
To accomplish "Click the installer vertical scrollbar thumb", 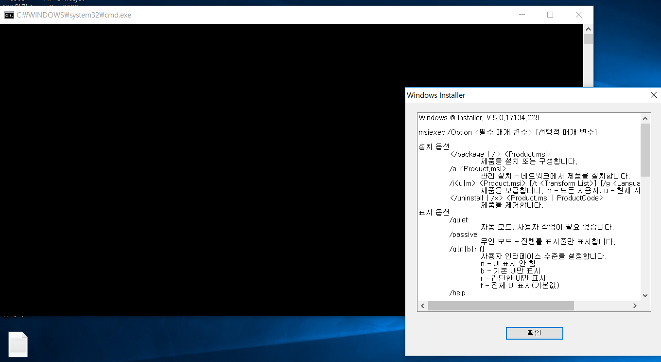I will [x=645, y=150].
